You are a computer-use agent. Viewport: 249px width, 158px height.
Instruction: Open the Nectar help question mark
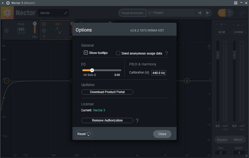click(229, 13)
